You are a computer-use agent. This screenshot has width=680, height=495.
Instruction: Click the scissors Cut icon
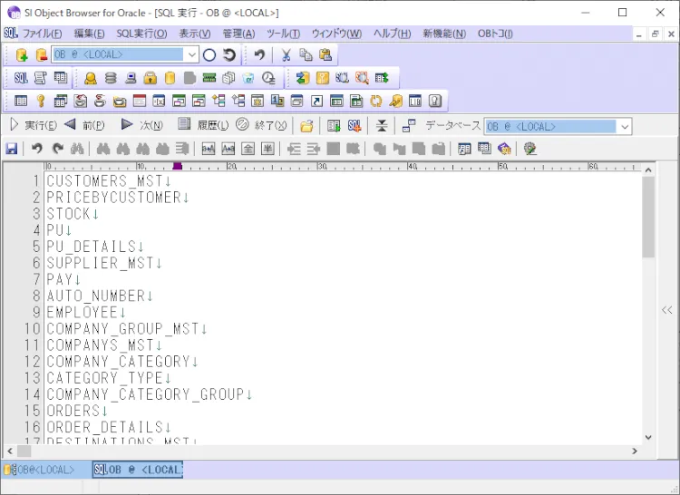(x=286, y=55)
